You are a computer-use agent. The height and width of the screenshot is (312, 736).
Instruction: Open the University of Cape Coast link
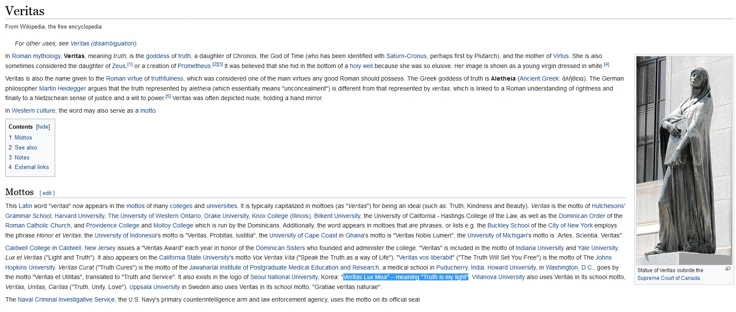click(303, 236)
